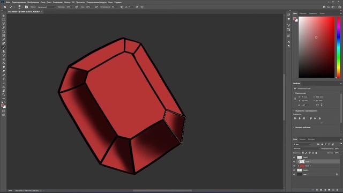Create new adjustment layer icon
The height and width of the screenshot is (193, 343).
tap(325, 190)
